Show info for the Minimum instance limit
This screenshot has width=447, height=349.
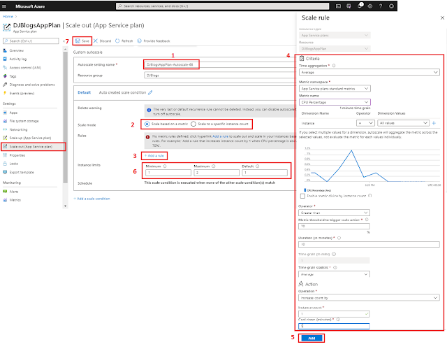tap(165, 166)
